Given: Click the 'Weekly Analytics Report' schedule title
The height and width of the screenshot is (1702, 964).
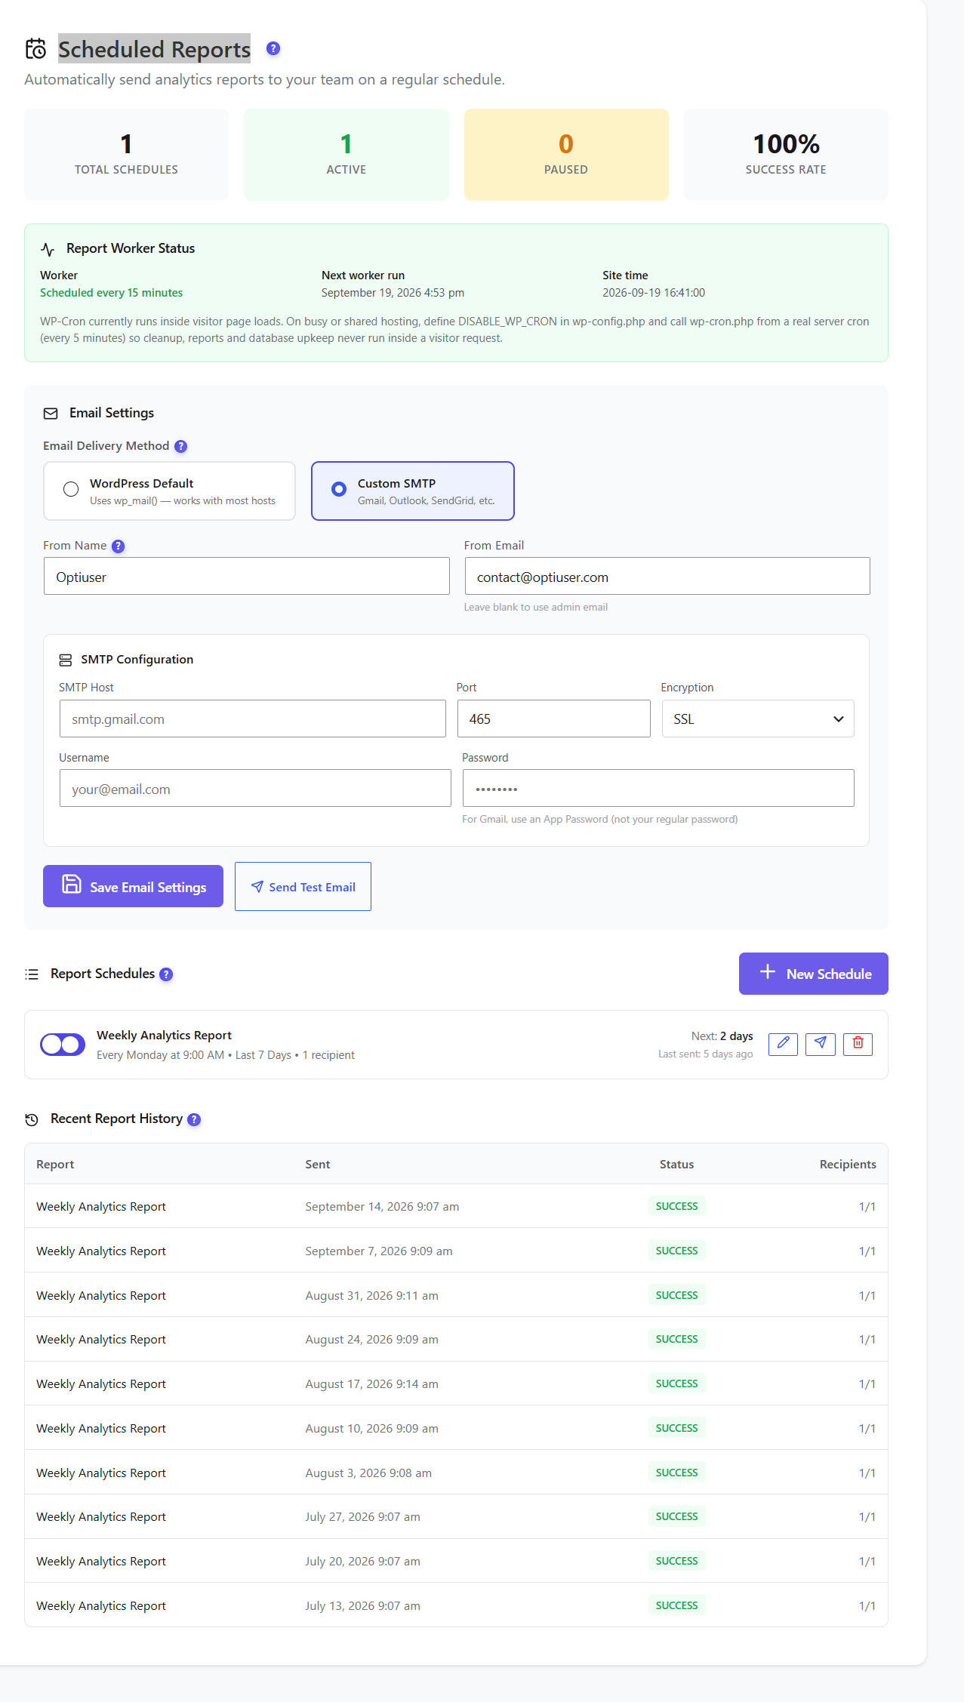Looking at the screenshot, I should coord(164,1036).
